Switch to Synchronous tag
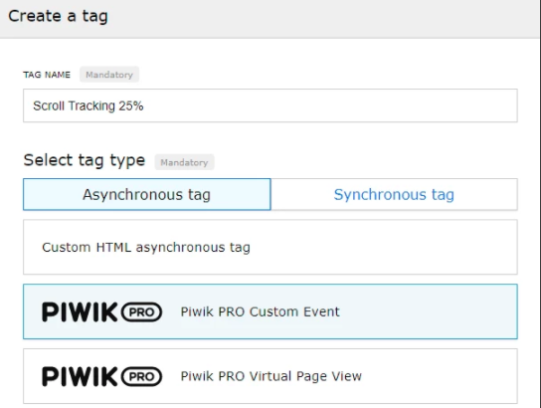Viewport: 541px width, 408px height. coord(394,194)
